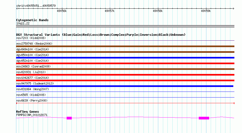This screenshot has height=133, width=242.
Task: Select the FRMPD2 exon box near 49059k
Action: [x=204, y=118]
